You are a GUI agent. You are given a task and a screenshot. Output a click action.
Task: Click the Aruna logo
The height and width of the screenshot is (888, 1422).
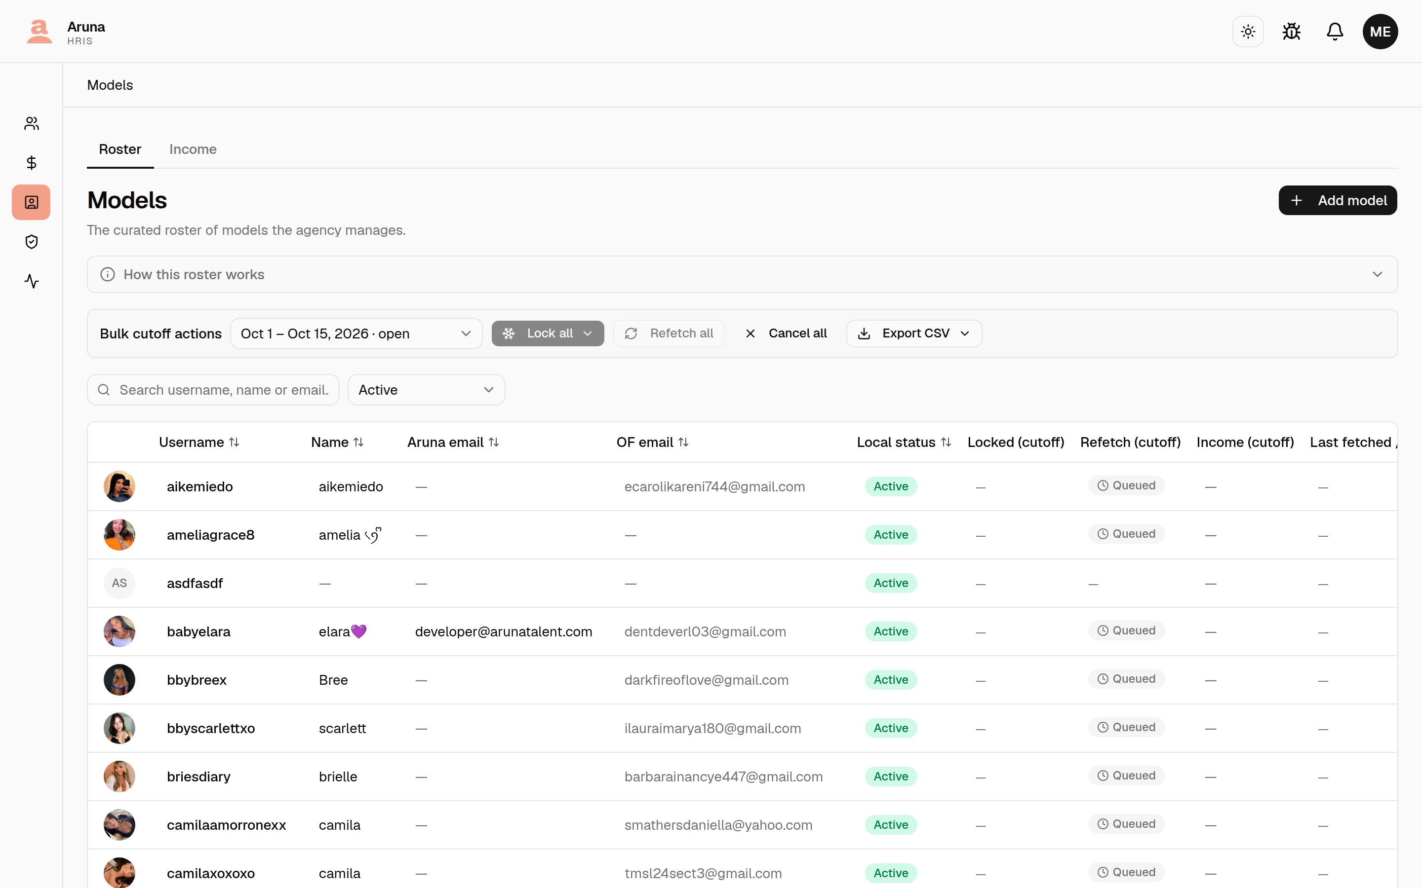(39, 32)
